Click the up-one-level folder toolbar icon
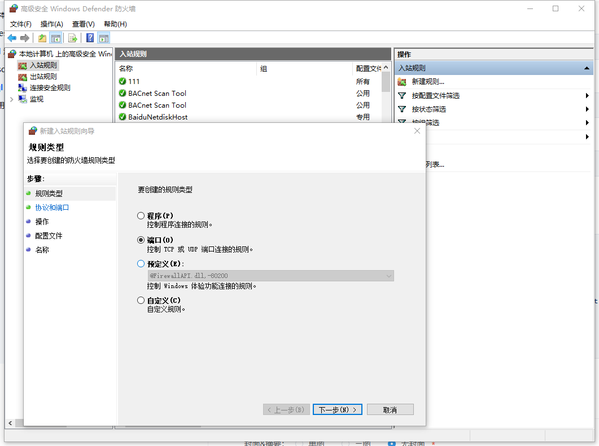The width and height of the screenshot is (599, 446). coord(42,38)
